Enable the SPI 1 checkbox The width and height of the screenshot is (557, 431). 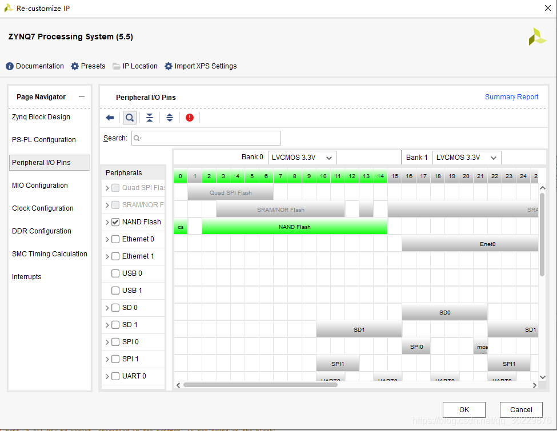click(x=115, y=359)
